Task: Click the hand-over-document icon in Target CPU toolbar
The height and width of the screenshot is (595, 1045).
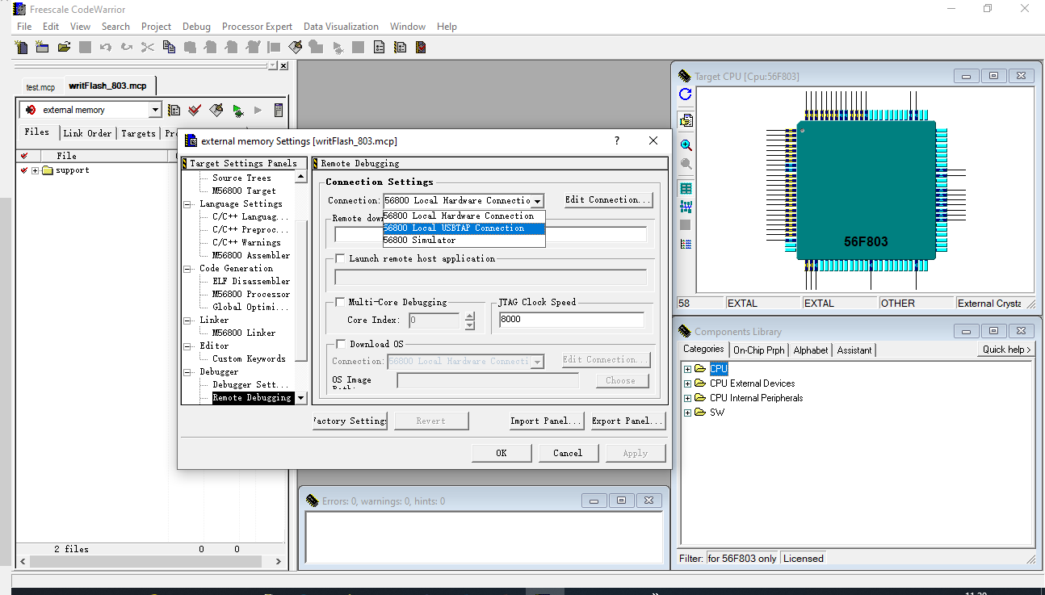Action: [x=686, y=120]
